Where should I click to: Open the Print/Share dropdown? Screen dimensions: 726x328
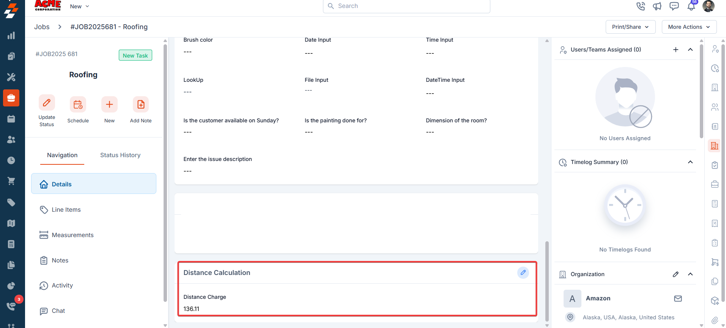point(630,27)
